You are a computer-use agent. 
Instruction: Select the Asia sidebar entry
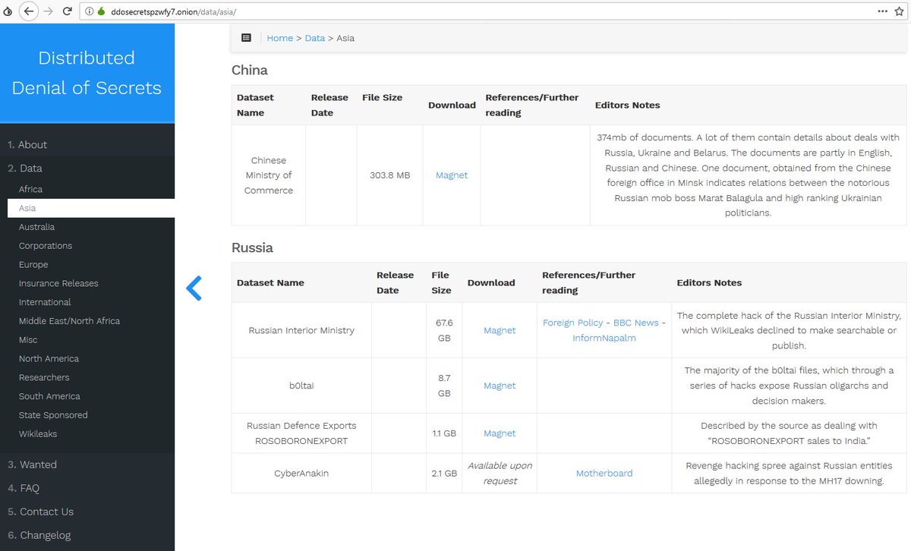pos(91,208)
